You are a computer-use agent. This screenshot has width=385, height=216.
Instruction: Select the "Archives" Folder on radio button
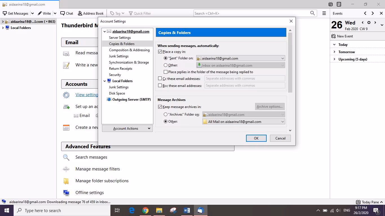coord(166,114)
